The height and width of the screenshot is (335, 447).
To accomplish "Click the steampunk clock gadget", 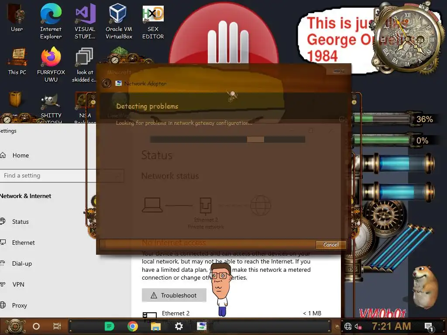I will pos(407,38).
